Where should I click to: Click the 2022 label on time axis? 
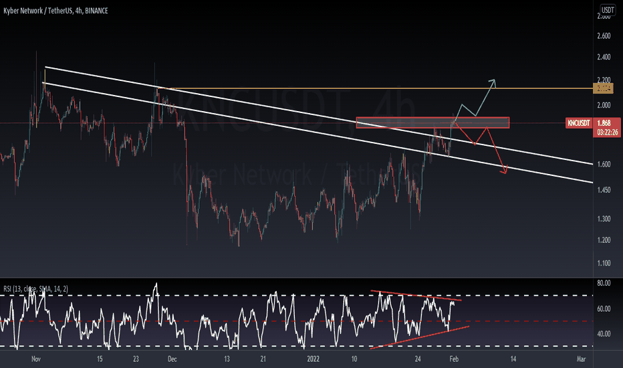[x=313, y=359]
